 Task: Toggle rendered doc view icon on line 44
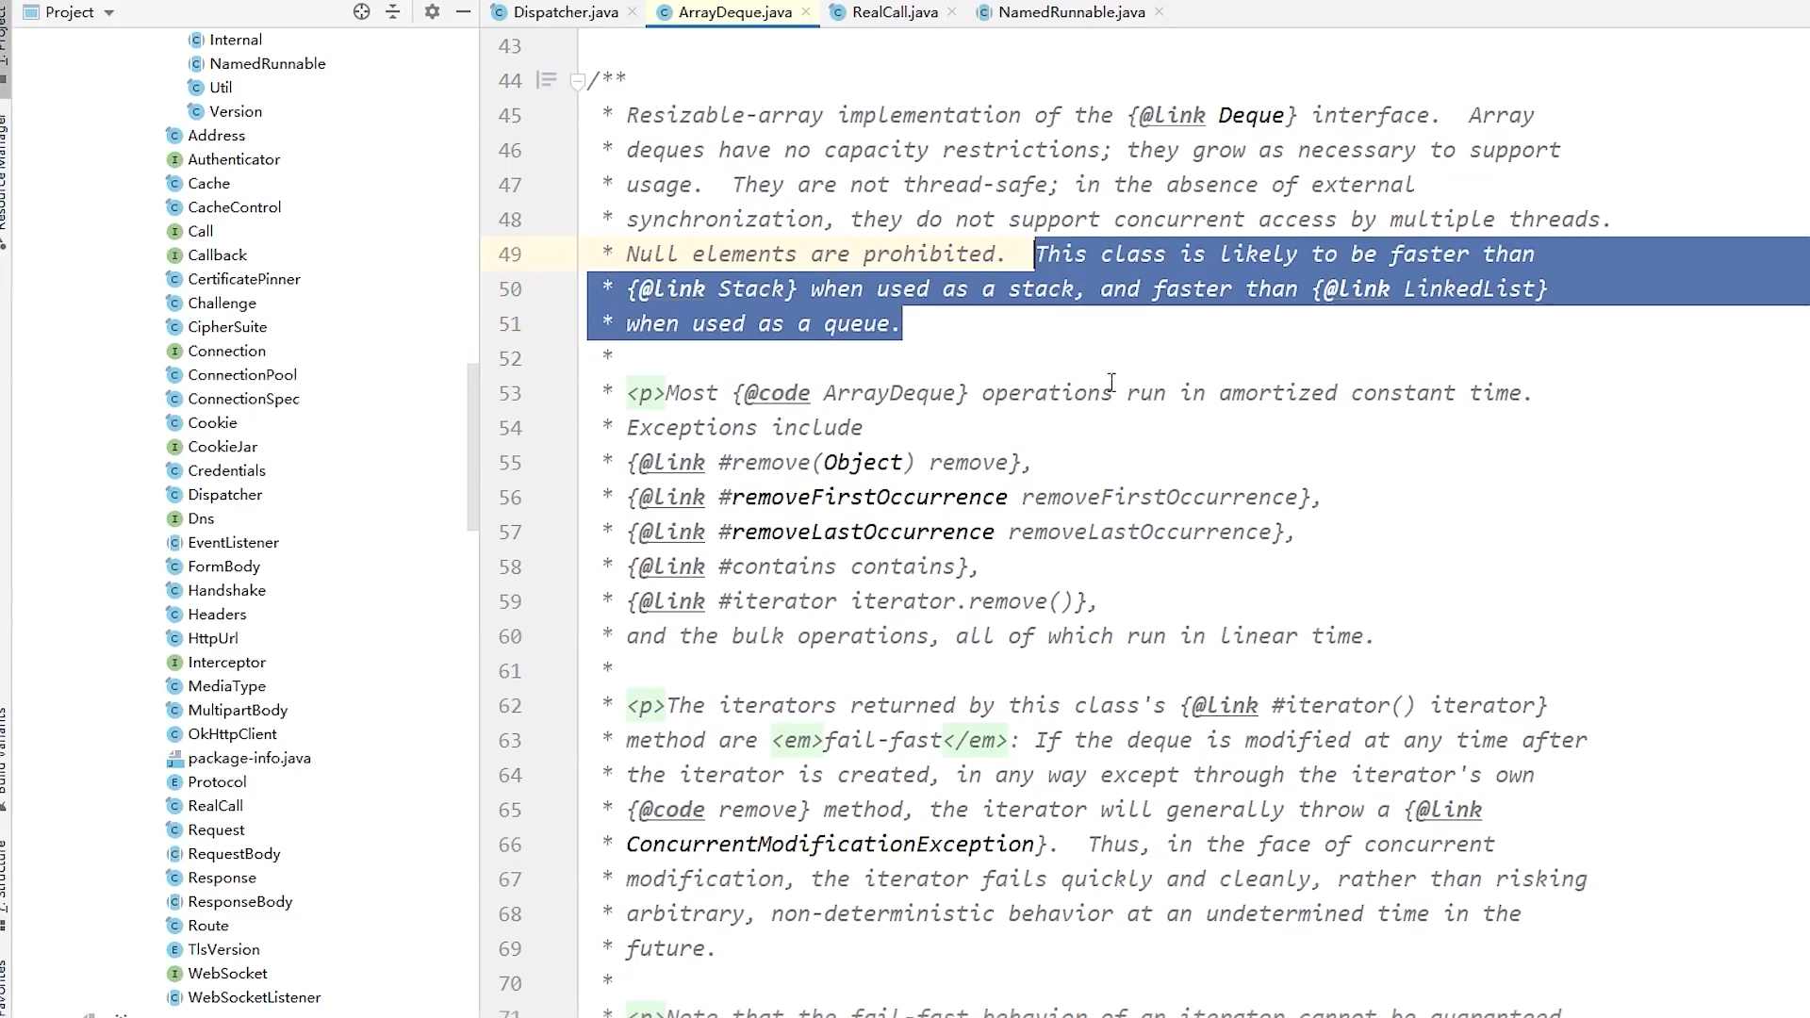(x=546, y=80)
